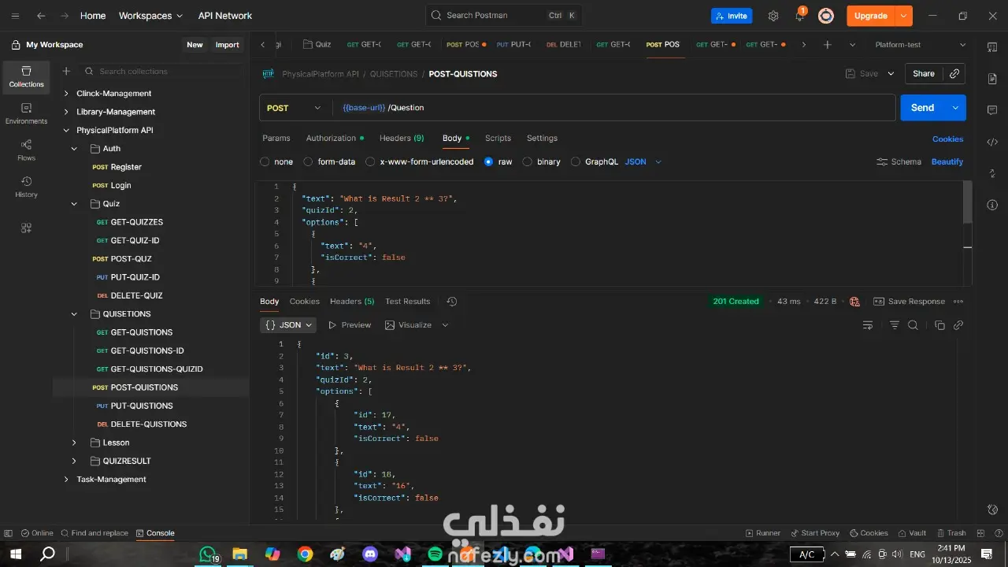Open the notifications bell
Image resolution: width=1008 pixels, height=567 pixels.
799,16
